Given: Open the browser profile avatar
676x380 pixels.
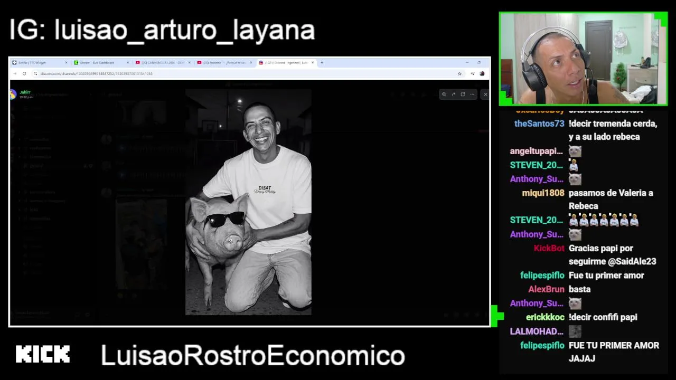Looking at the screenshot, I should coord(482,73).
